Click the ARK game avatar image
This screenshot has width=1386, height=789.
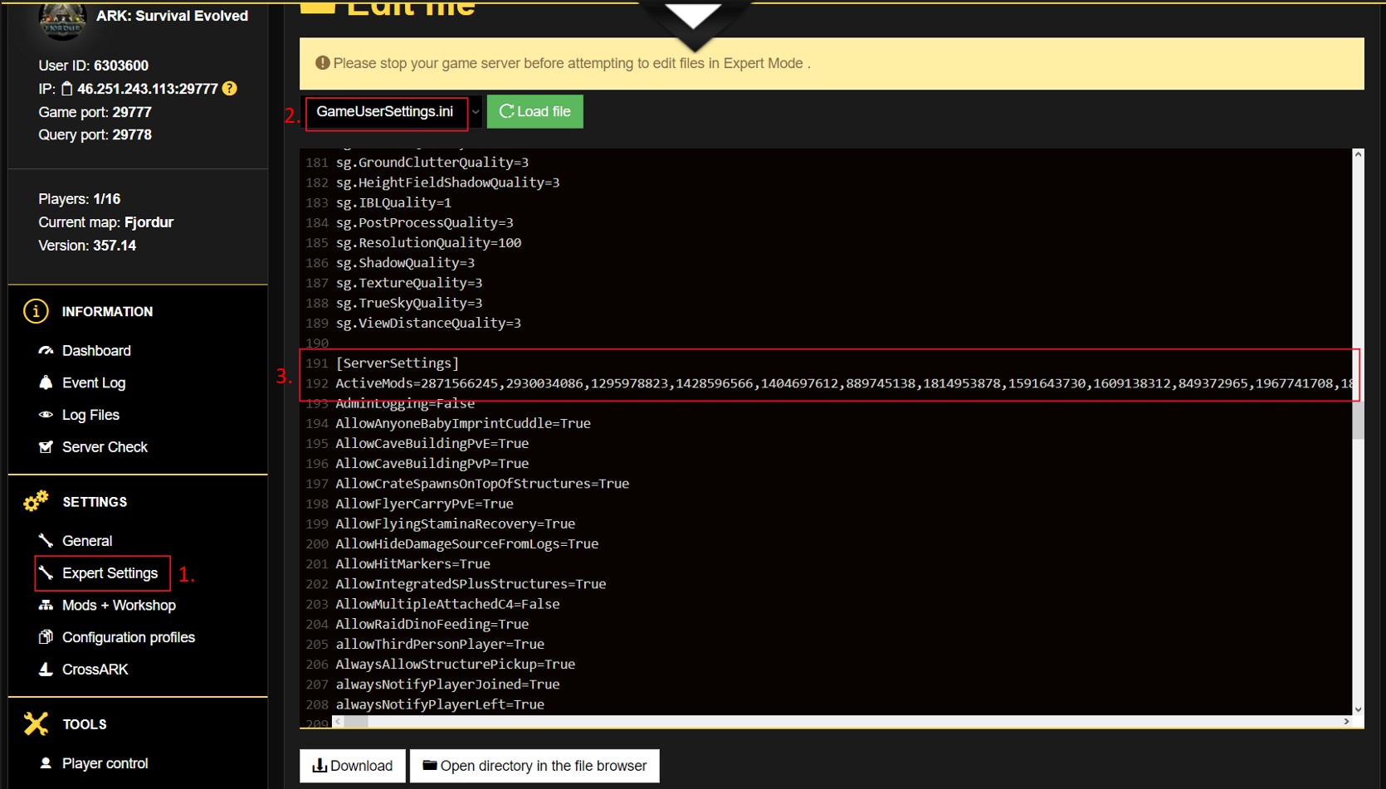[62, 18]
